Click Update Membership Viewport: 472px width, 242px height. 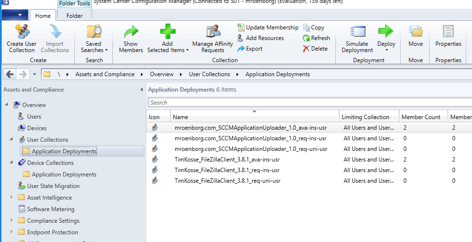pos(268,27)
